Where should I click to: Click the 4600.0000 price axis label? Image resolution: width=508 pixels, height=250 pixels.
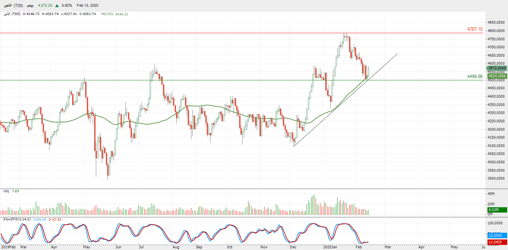pyautogui.click(x=496, y=63)
